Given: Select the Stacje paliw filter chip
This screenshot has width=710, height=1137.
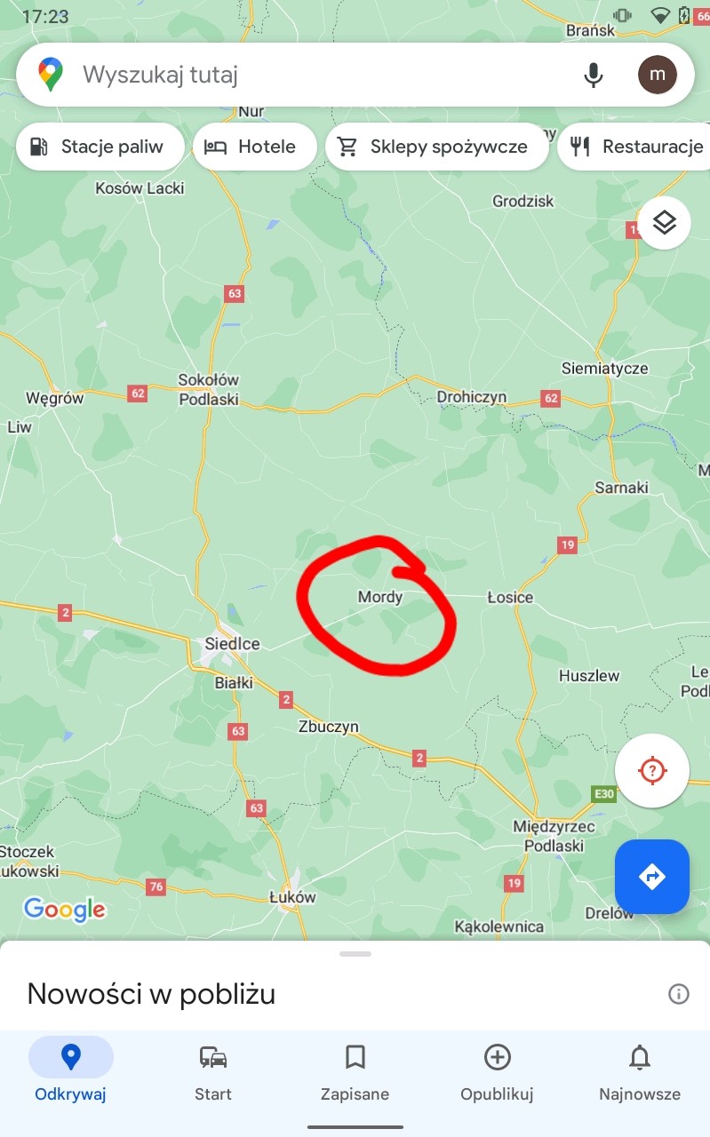Looking at the screenshot, I should [100, 147].
